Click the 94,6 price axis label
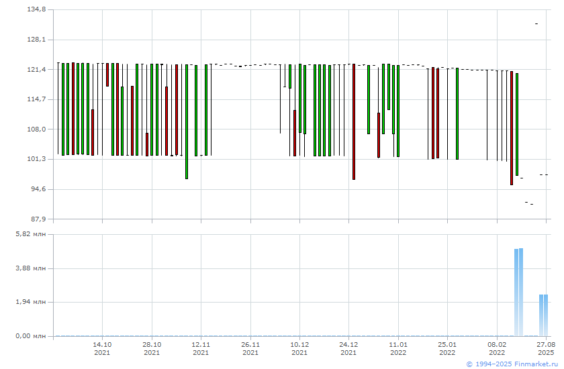Image resolution: width=564 pixels, height=369 pixels. point(37,189)
